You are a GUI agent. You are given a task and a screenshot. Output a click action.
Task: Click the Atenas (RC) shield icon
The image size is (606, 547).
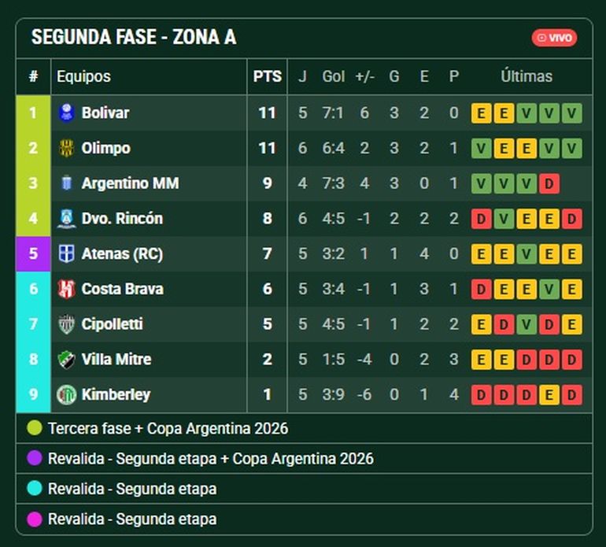66,254
